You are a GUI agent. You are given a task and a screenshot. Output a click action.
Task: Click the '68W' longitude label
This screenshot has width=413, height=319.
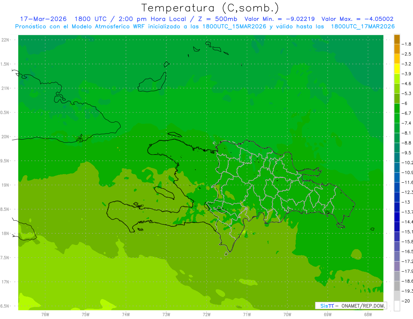coord(368,315)
